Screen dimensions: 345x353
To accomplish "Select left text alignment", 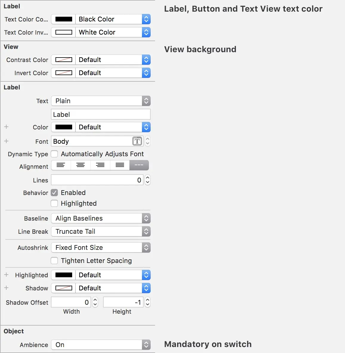I will [61, 165].
